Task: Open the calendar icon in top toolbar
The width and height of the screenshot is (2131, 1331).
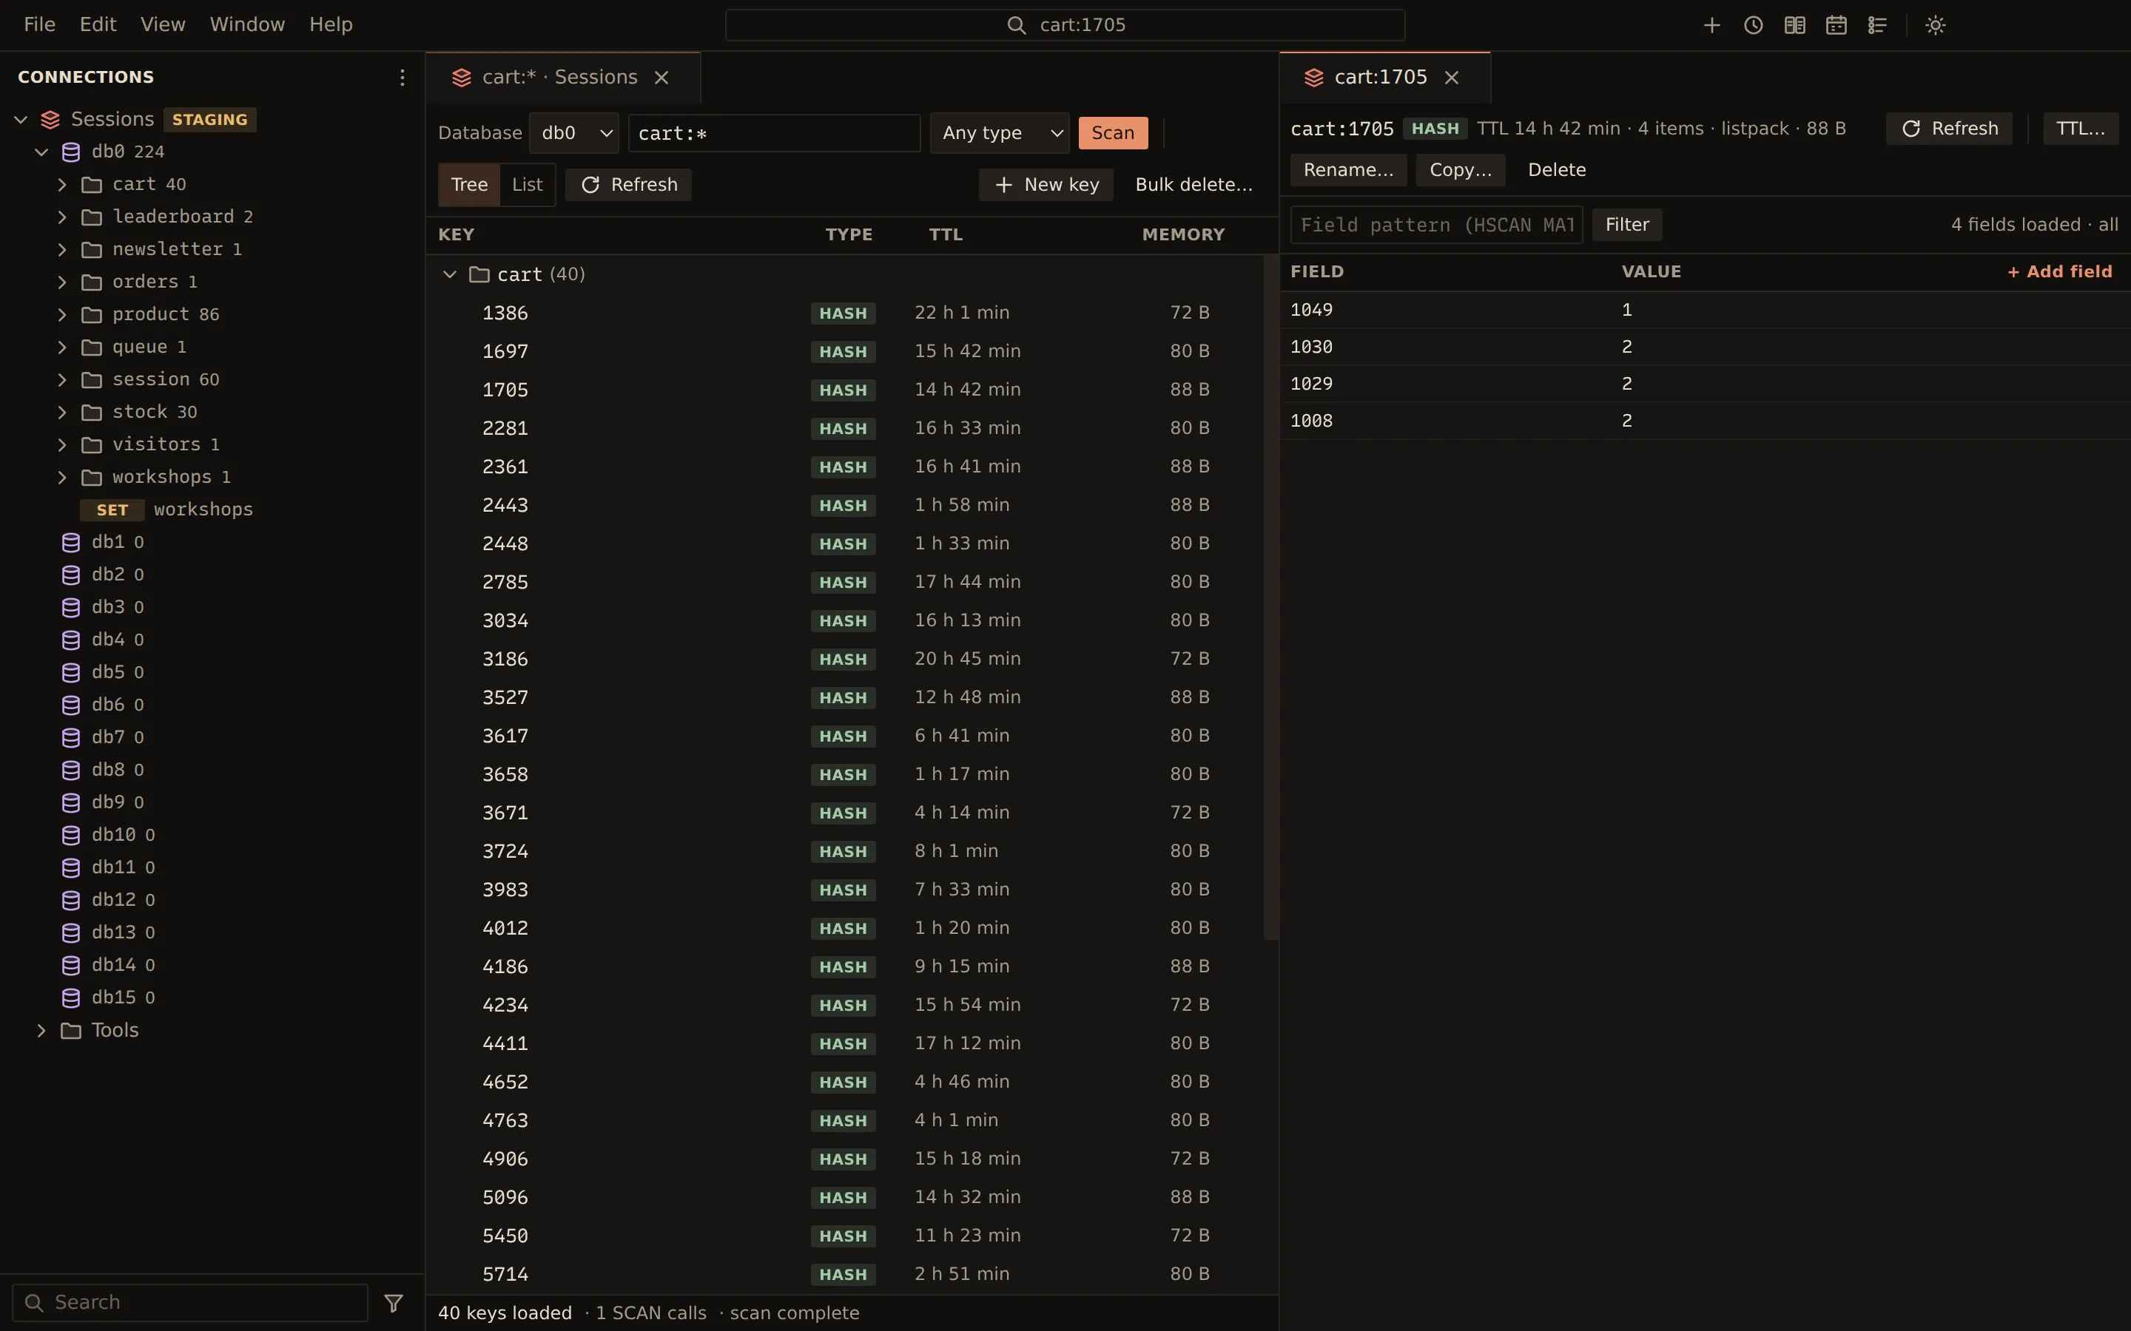Action: pos(1835,24)
